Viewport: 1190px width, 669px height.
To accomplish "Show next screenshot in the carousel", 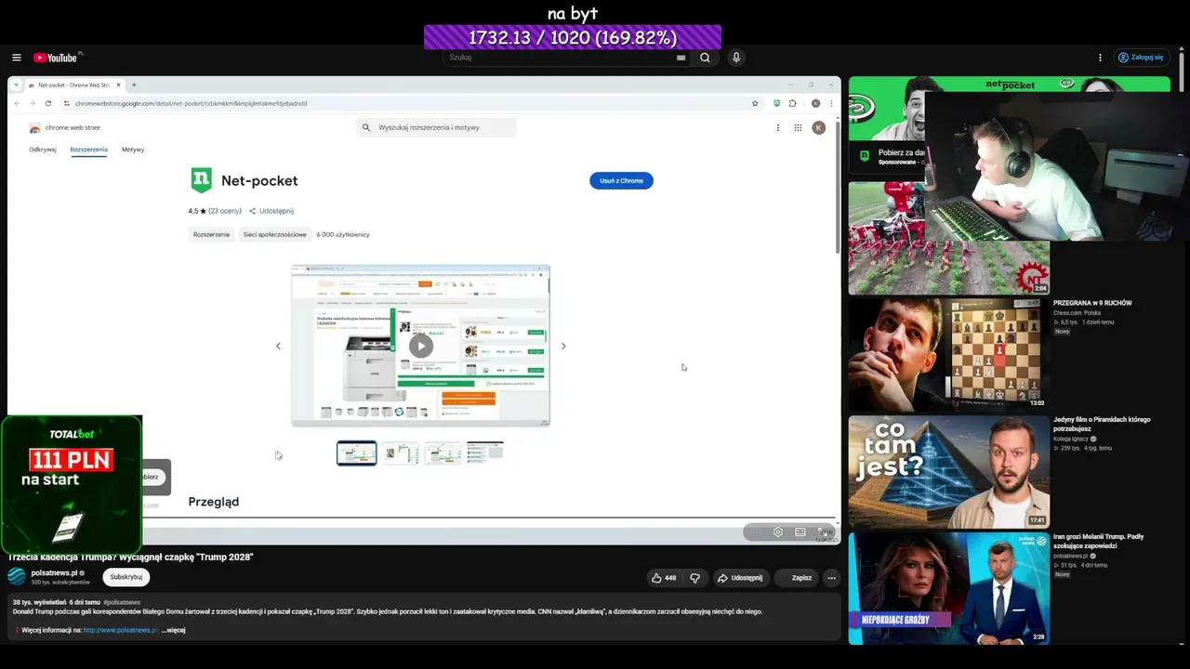I will (563, 346).
